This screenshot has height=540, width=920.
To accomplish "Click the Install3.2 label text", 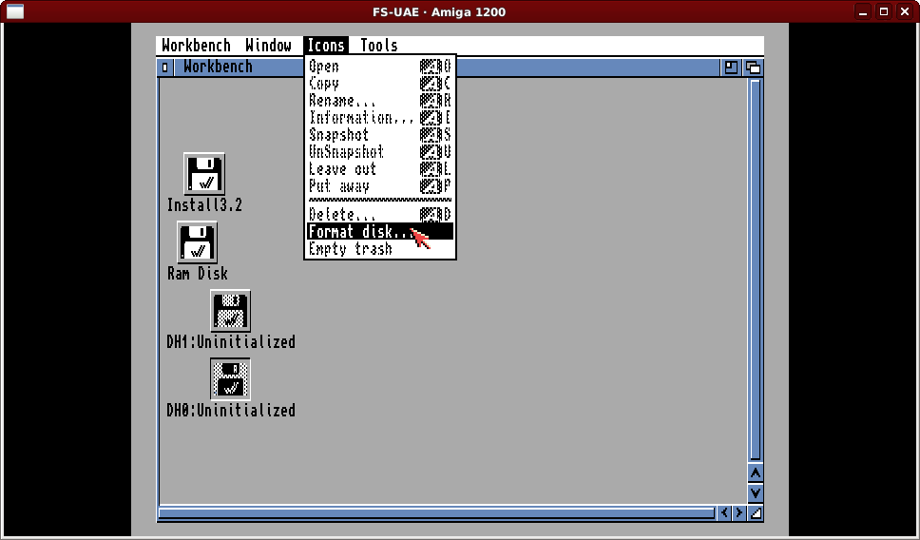I will (x=204, y=204).
